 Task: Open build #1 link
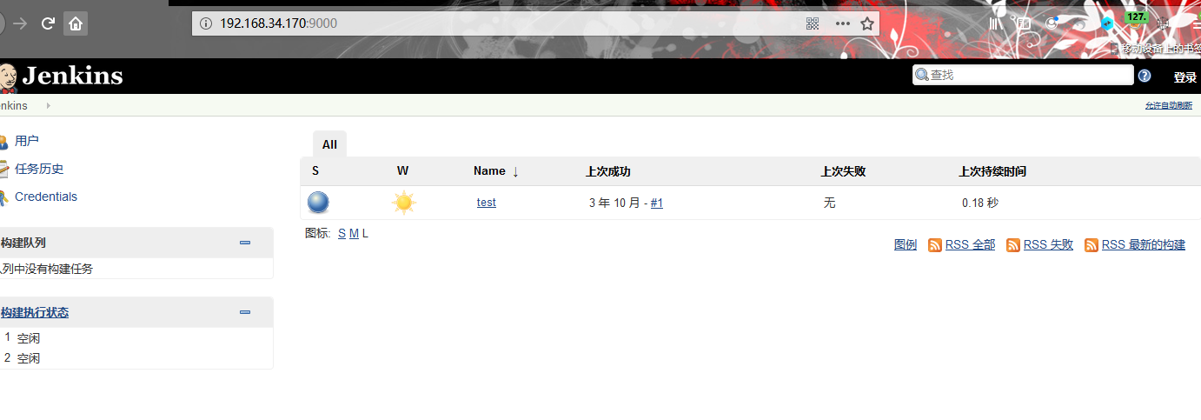coord(657,203)
